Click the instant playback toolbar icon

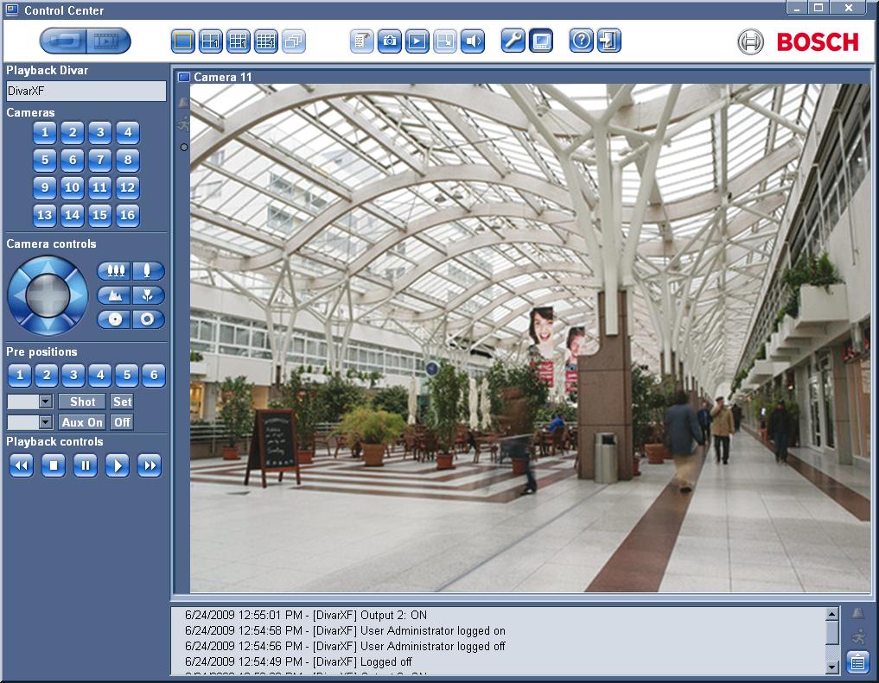pyautogui.click(x=417, y=41)
